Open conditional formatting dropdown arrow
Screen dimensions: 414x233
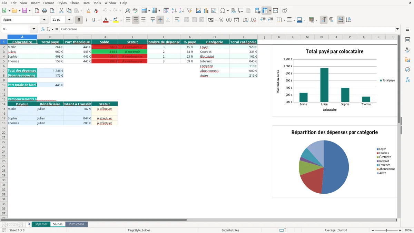(x=316, y=20)
